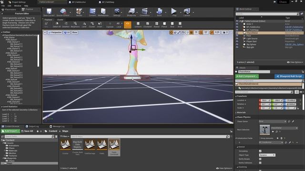Open the Marketplace toolbar icon
The width and height of the screenshot is (305, 171).
coord(103,12)
